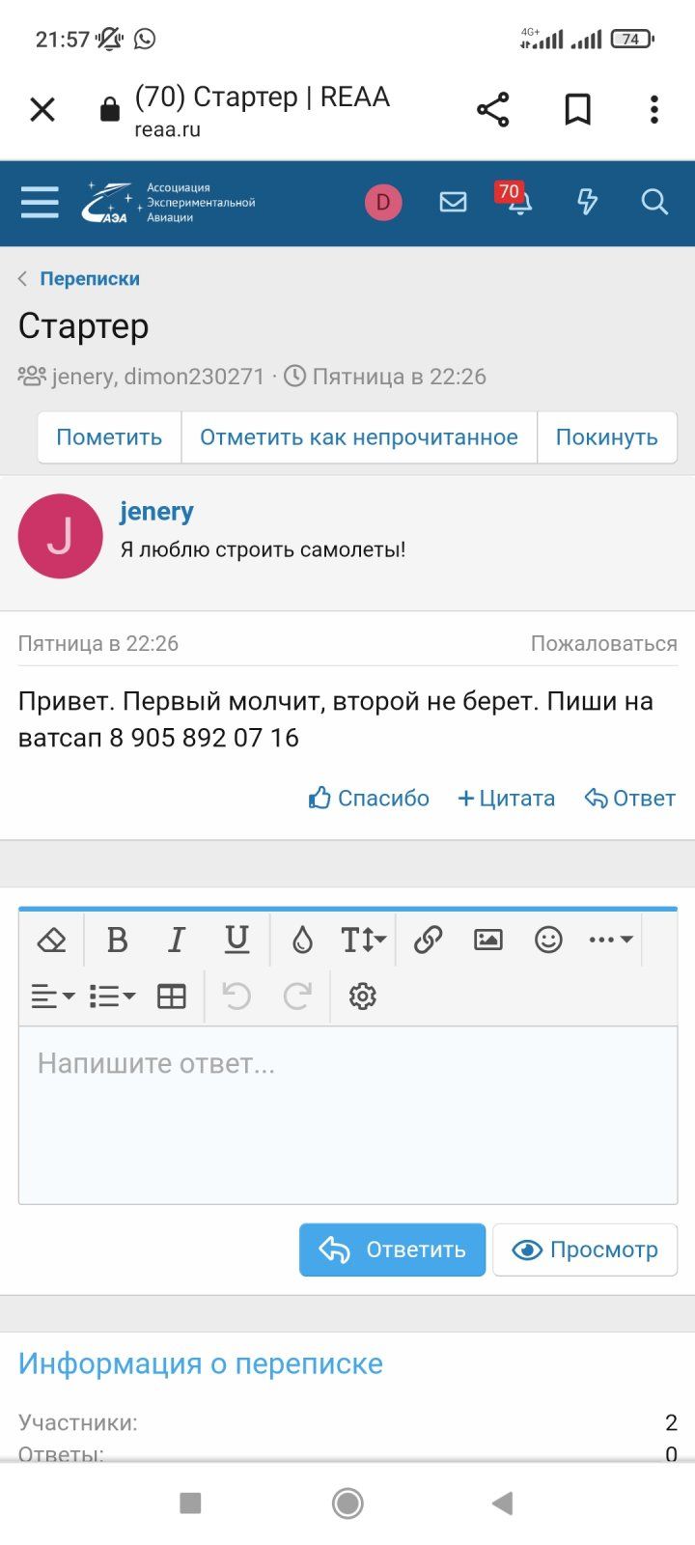Click Спасибо on the message

pos(369,799)
